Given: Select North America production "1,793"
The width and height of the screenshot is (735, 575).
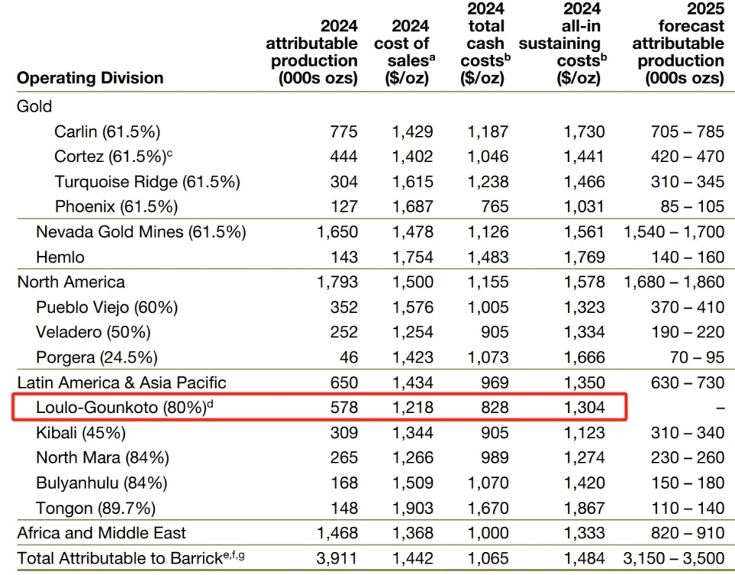Looking at the screenshot, I should pyautogui.click(x=338, y=282).
